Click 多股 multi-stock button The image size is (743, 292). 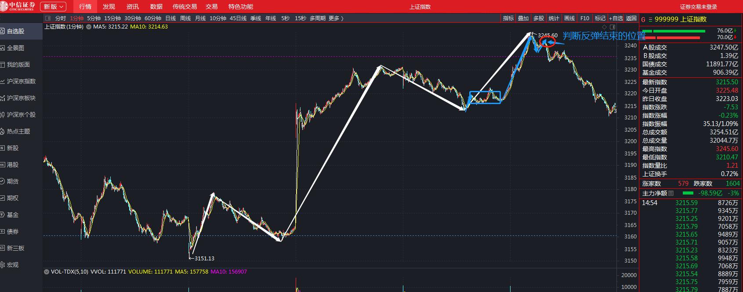click(539, 18)
